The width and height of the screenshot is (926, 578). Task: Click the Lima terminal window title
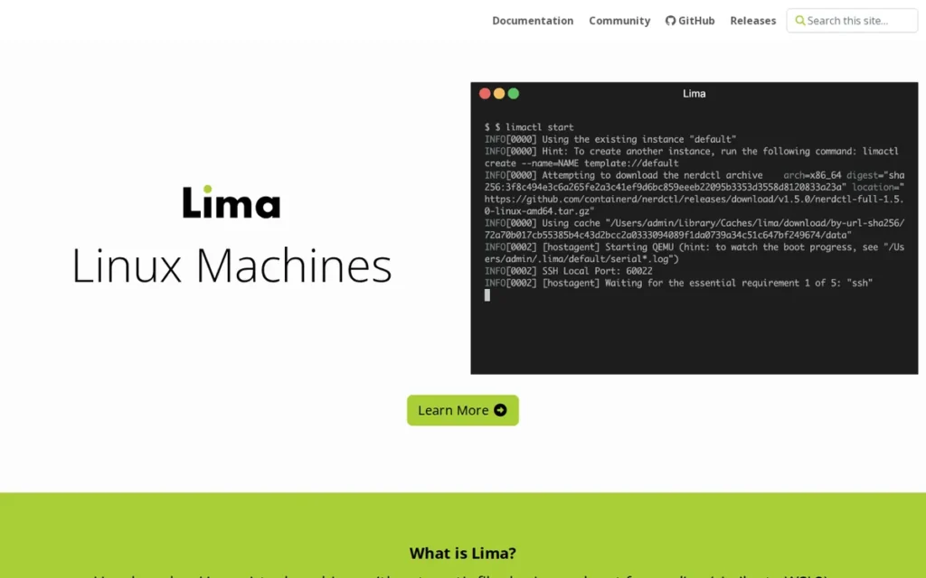694,93
